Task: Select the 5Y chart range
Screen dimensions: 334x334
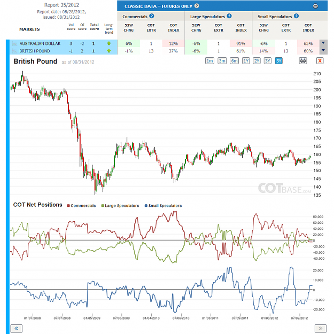Action: click(279, 61)
